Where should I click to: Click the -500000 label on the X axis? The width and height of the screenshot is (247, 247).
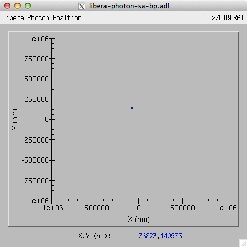(95, 208)
